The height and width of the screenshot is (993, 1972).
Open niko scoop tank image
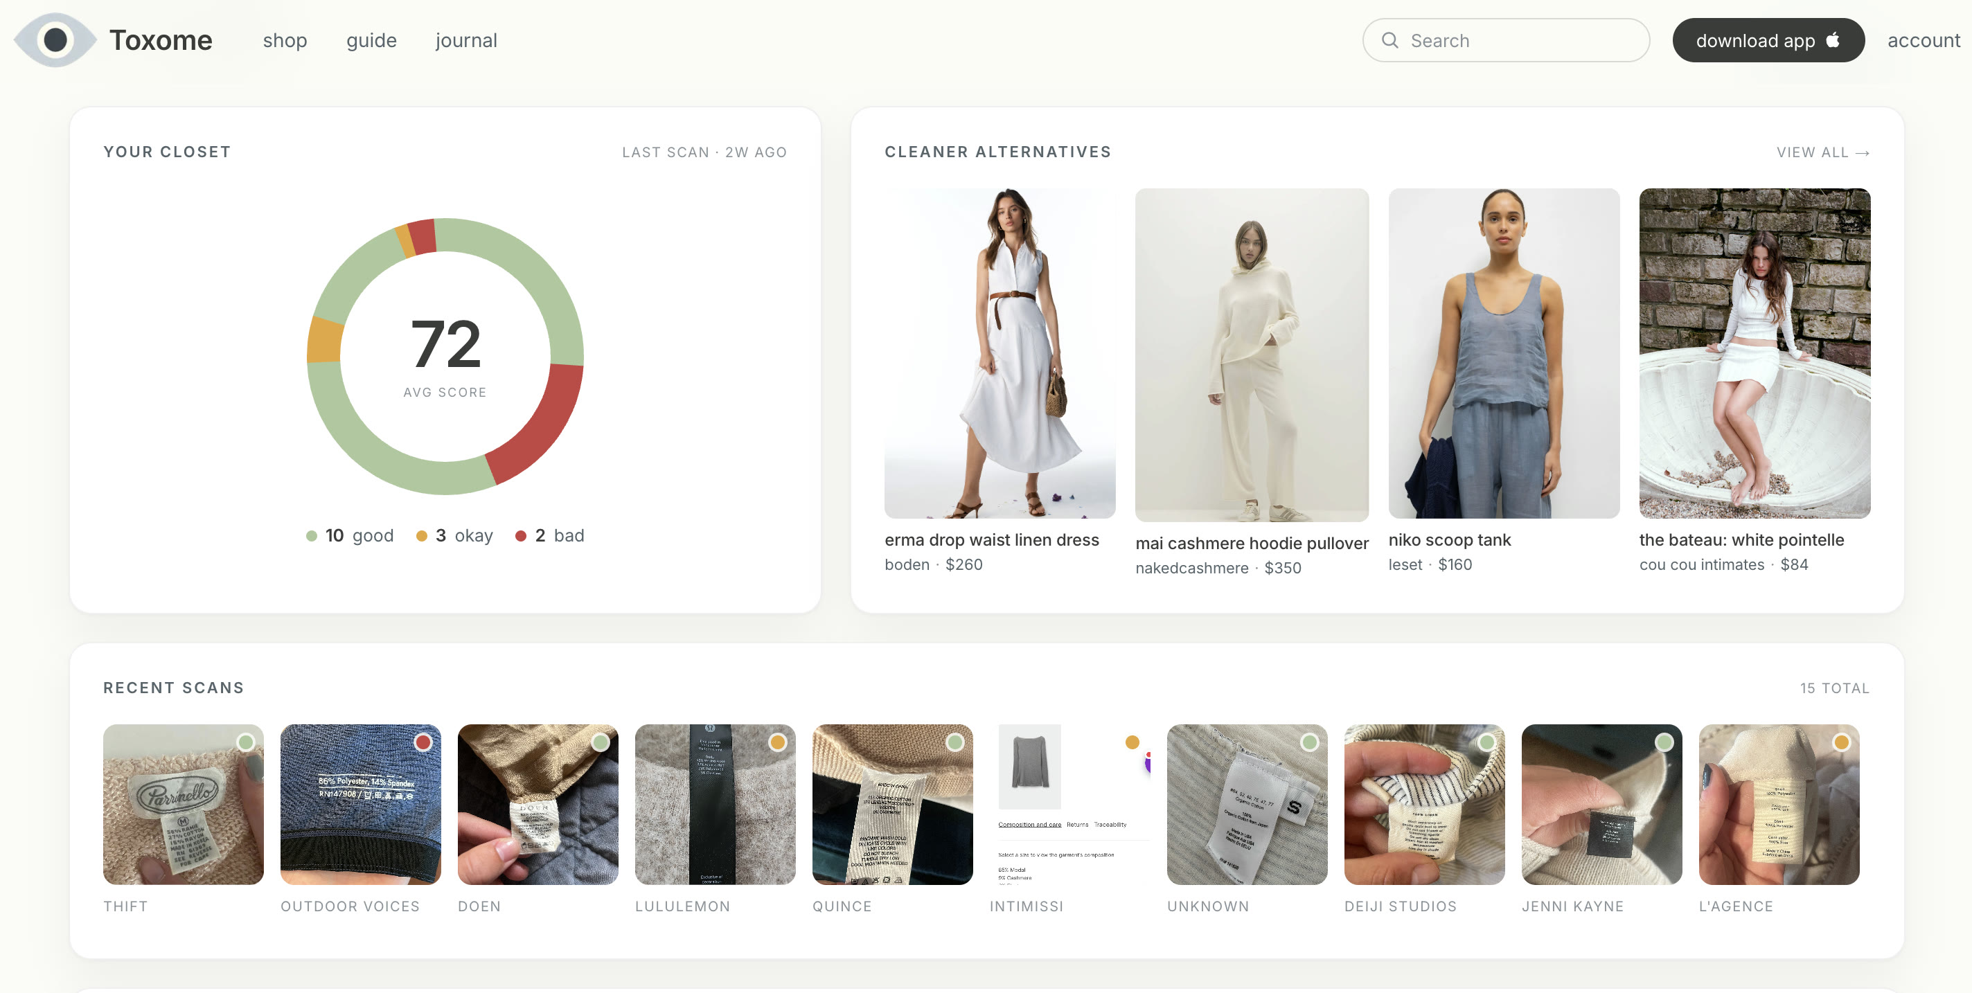pos(1504,352)
